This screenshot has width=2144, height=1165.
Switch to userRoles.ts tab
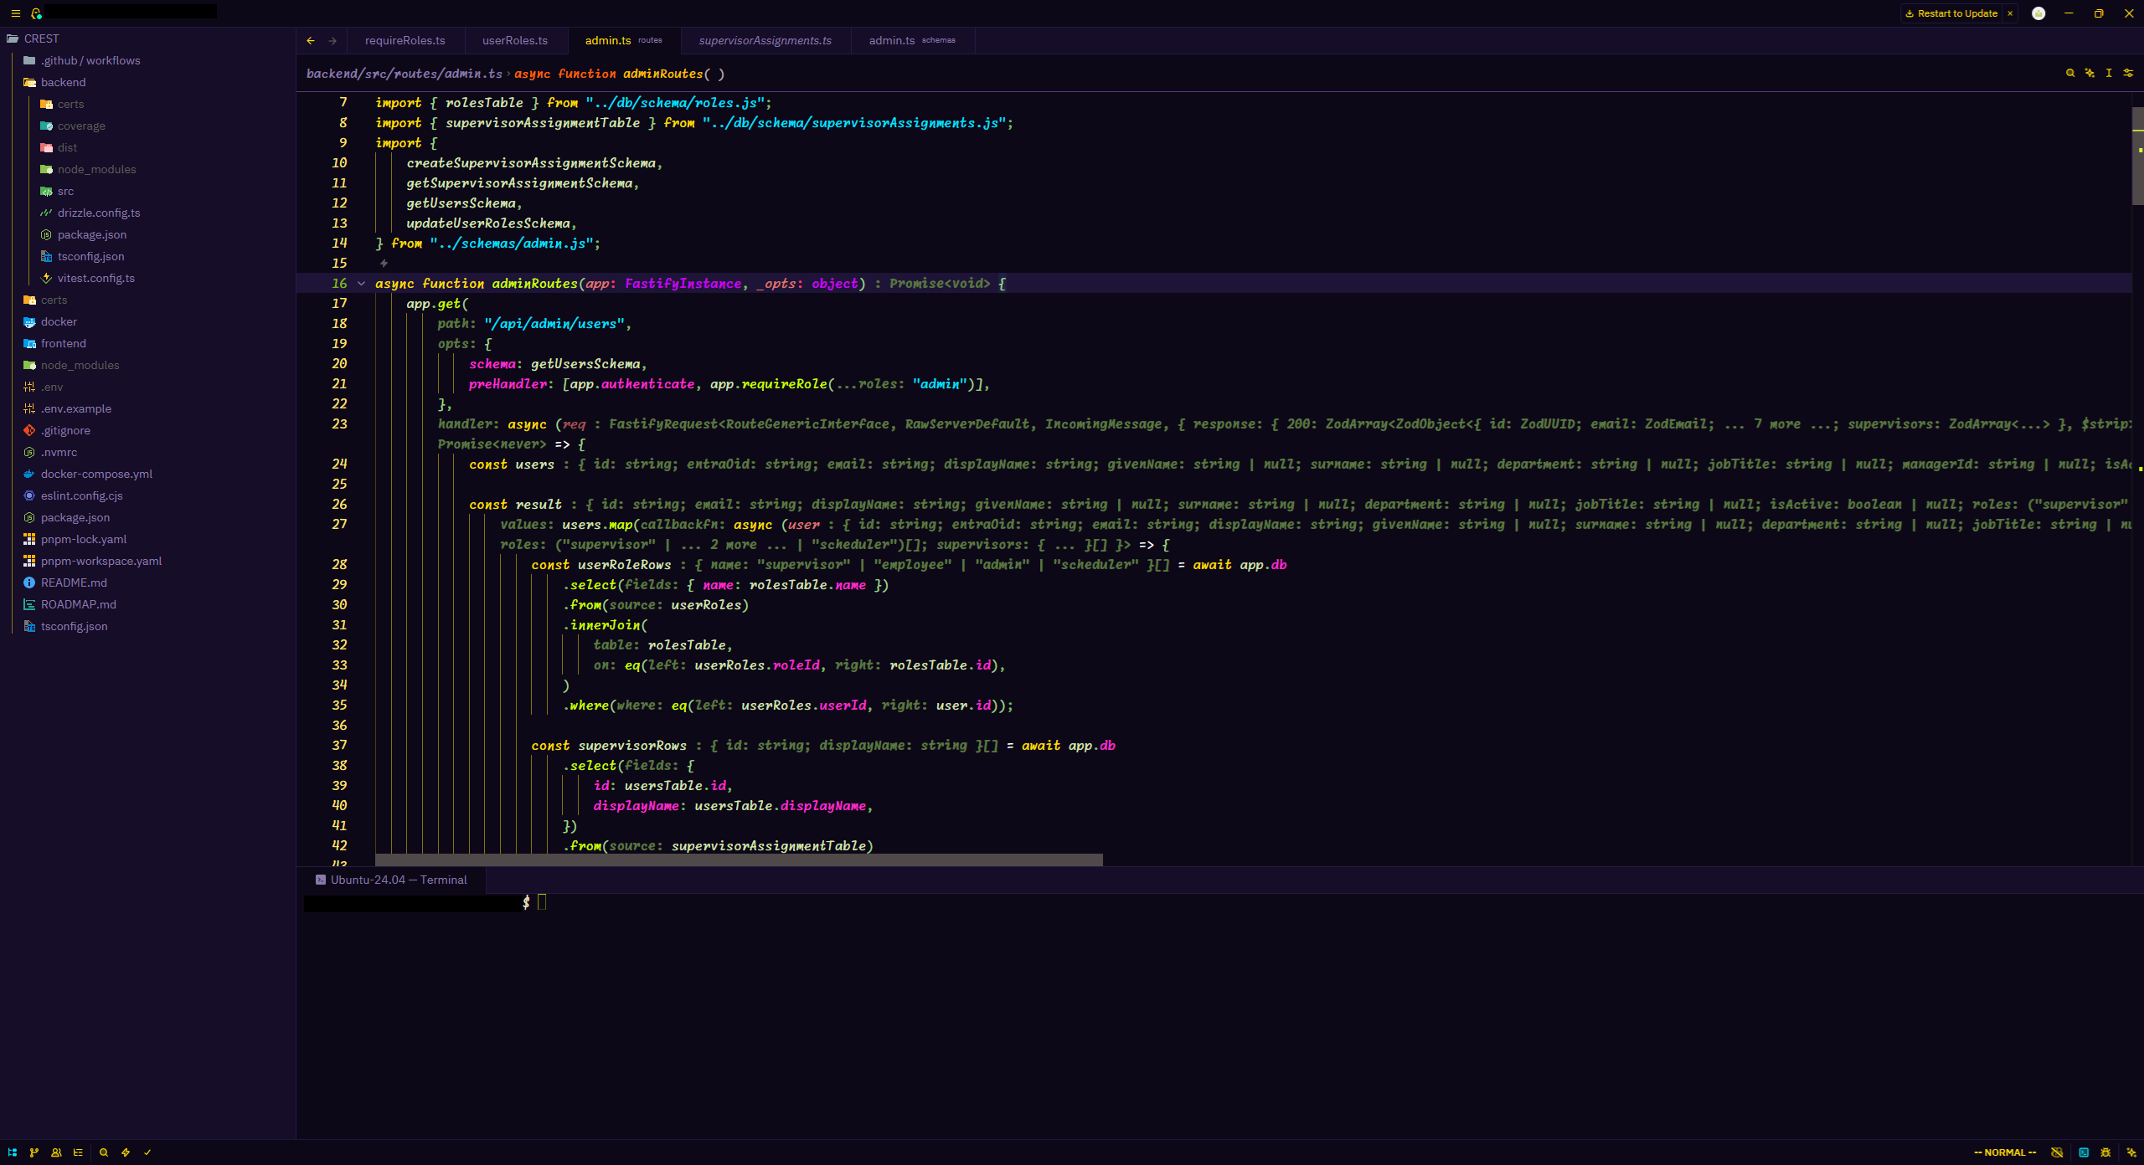pos(515,40)
